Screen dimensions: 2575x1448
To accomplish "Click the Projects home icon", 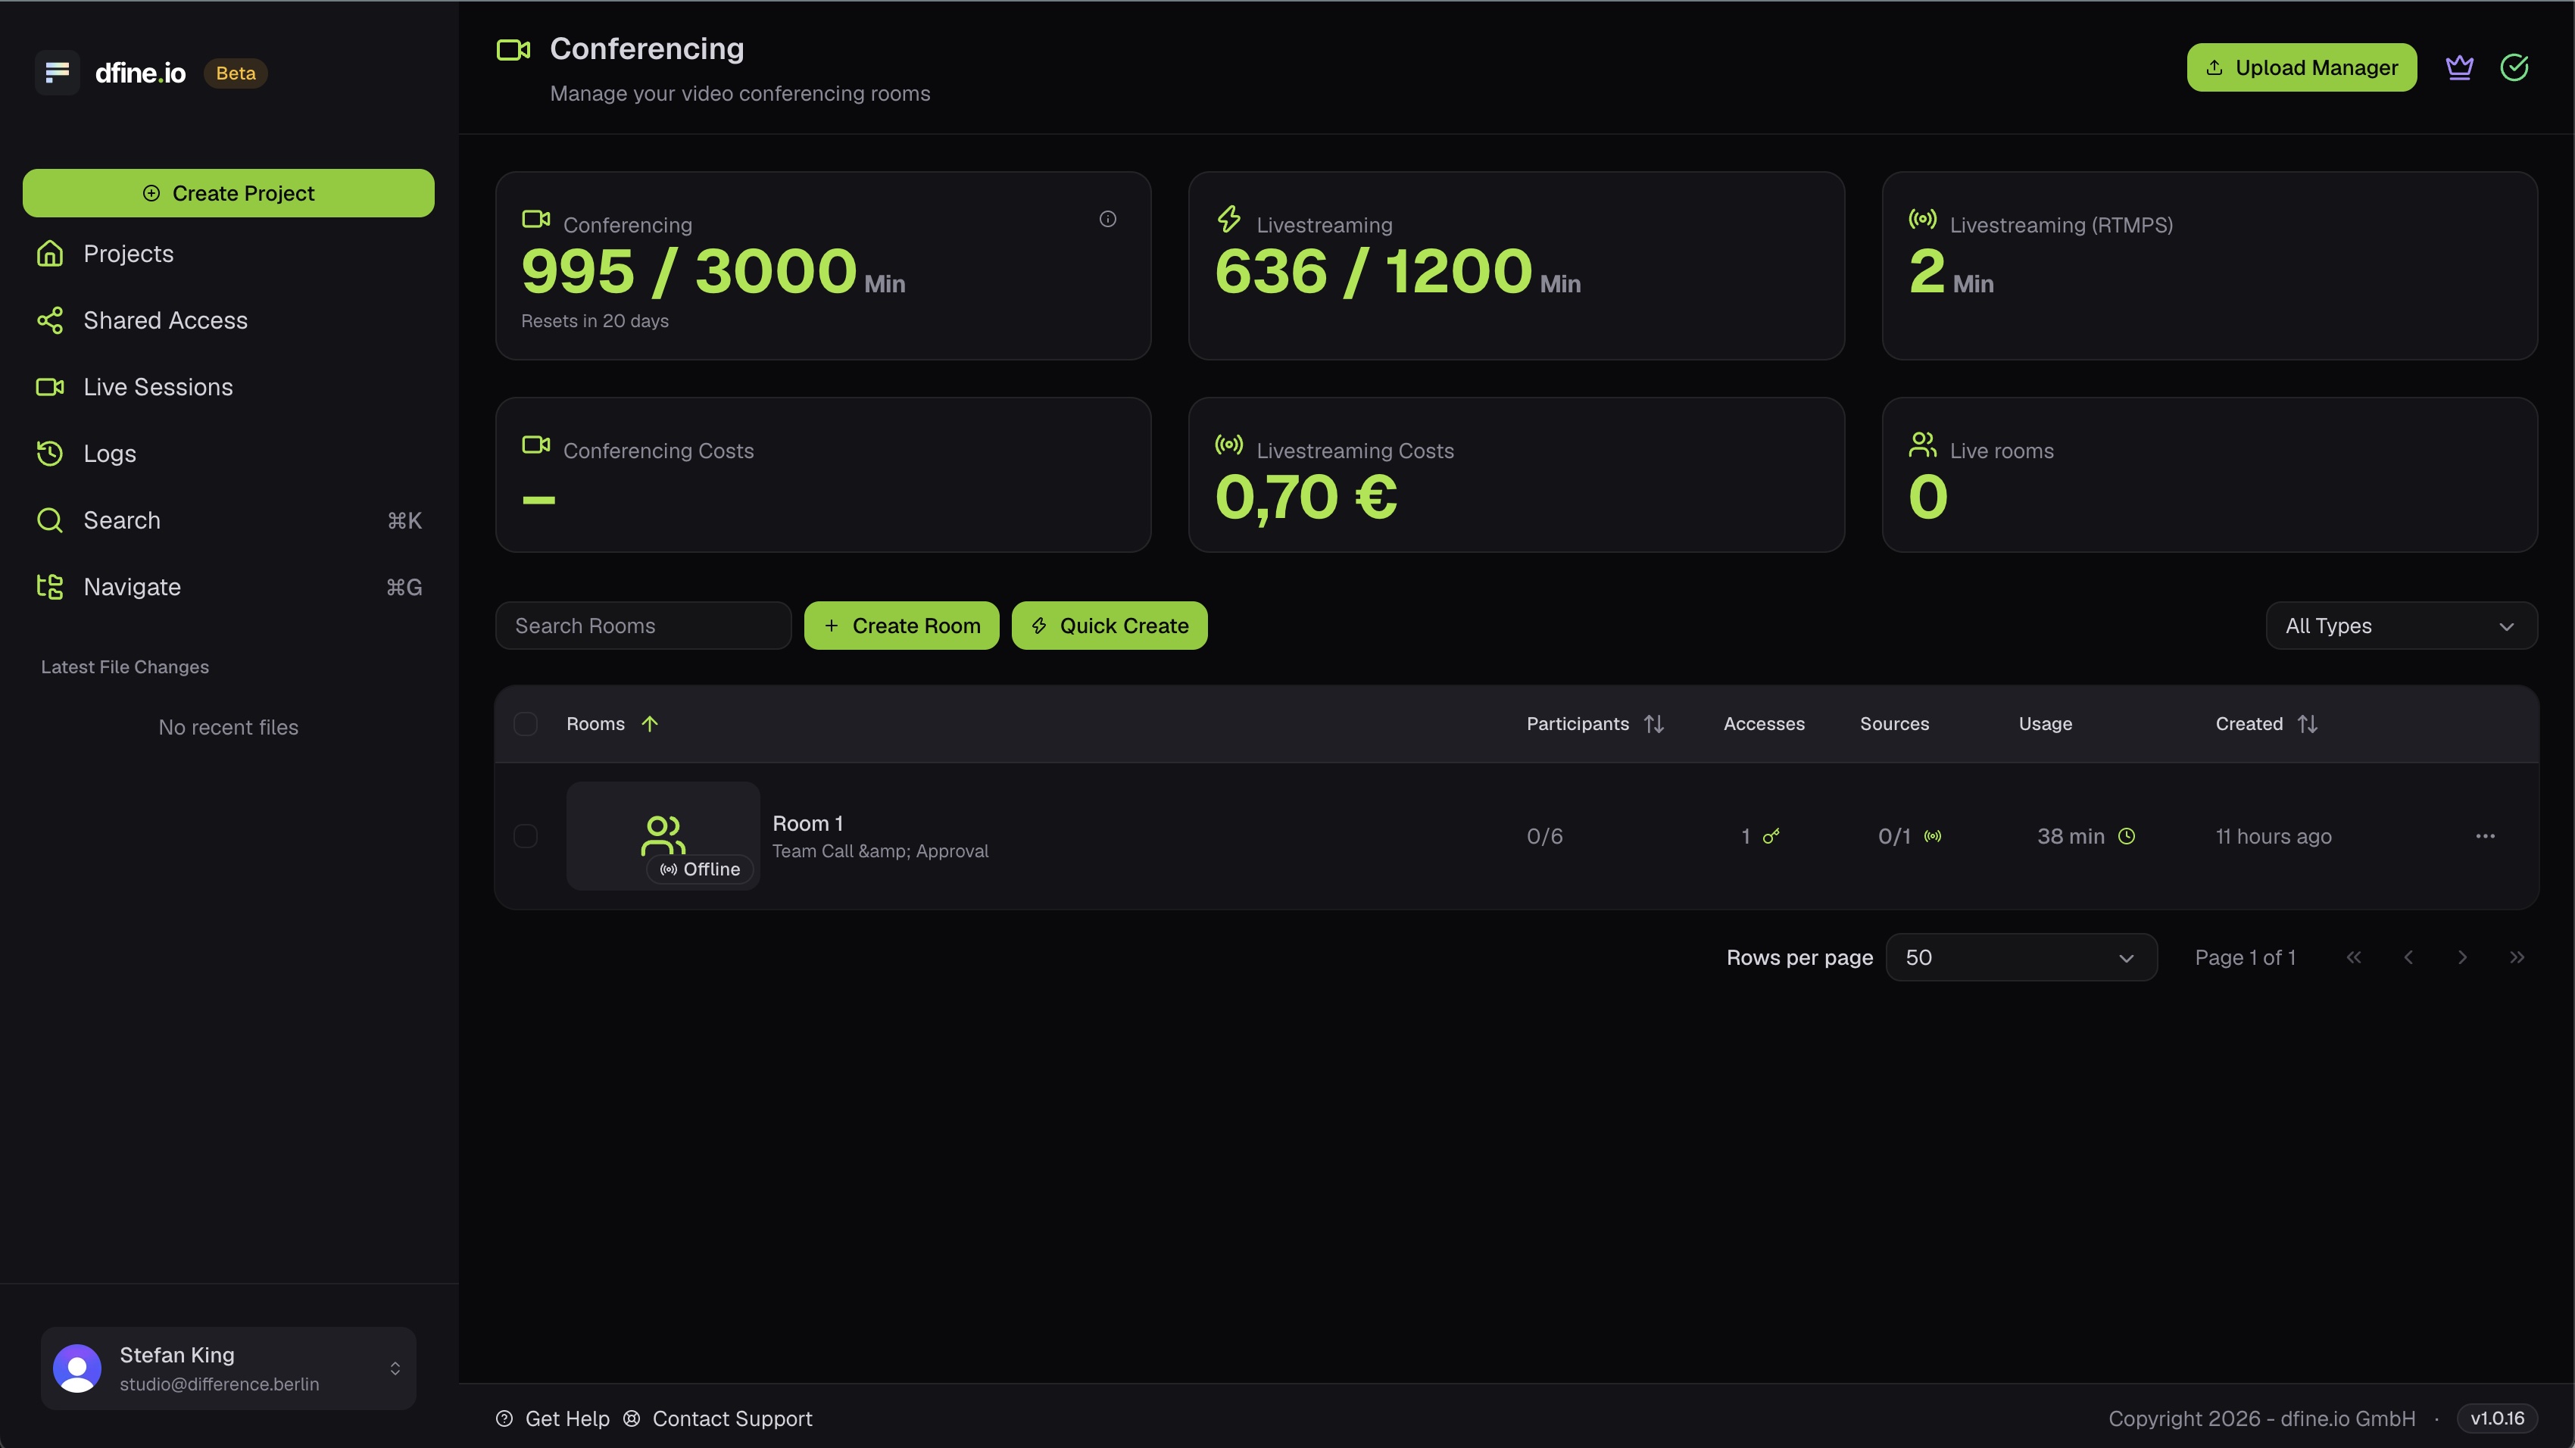I will coord(50,254).
